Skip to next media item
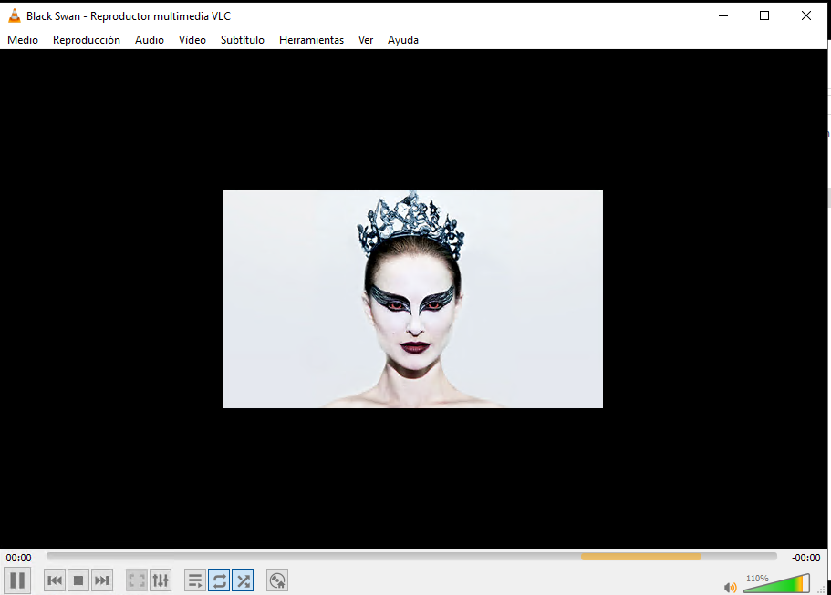The height and width of the screenshot is (595, 831). 102,580
